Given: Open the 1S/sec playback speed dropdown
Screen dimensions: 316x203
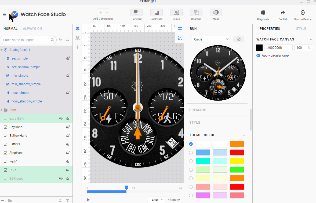Looking at the screenshot, I should 156,200.
